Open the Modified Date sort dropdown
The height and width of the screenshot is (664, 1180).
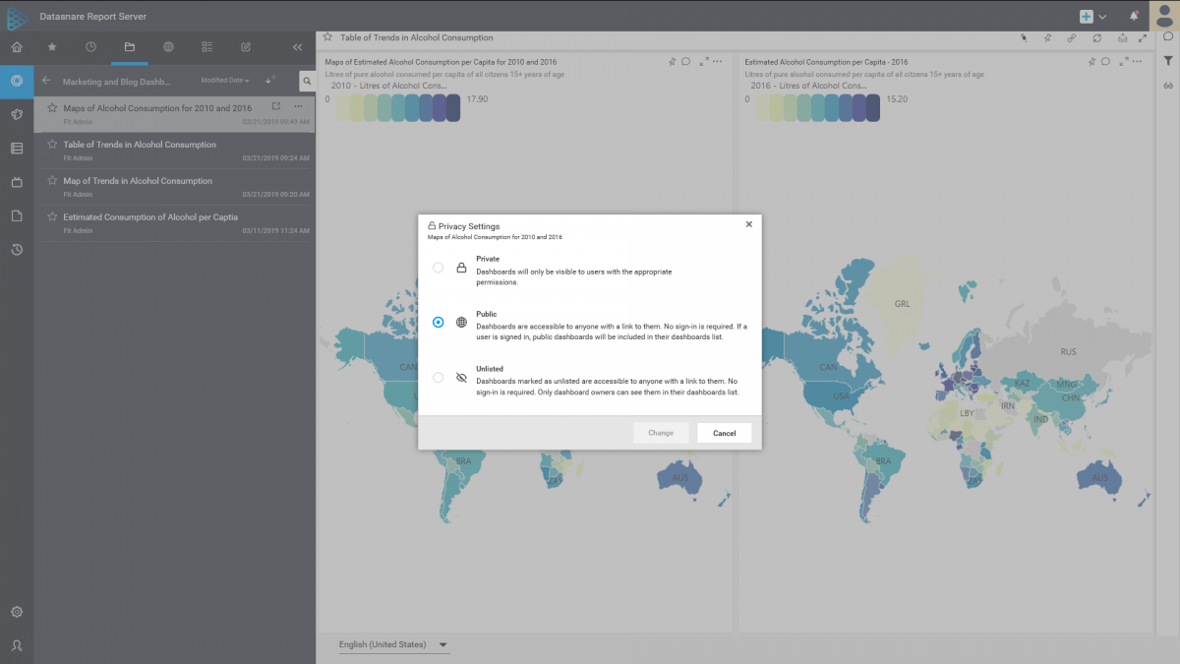tap(225, 81)
